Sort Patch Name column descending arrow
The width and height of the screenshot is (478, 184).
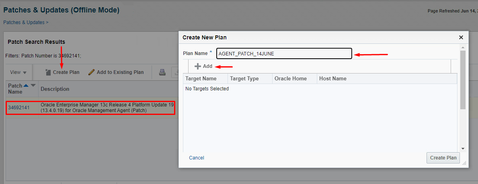click(x=33, y=85)
